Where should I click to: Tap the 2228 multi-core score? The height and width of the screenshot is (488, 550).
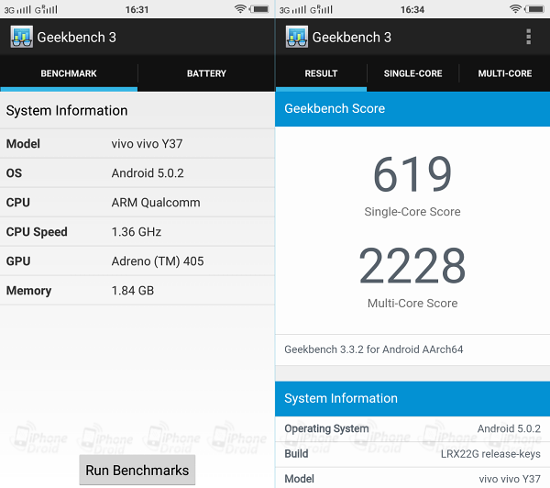point(412,266)
